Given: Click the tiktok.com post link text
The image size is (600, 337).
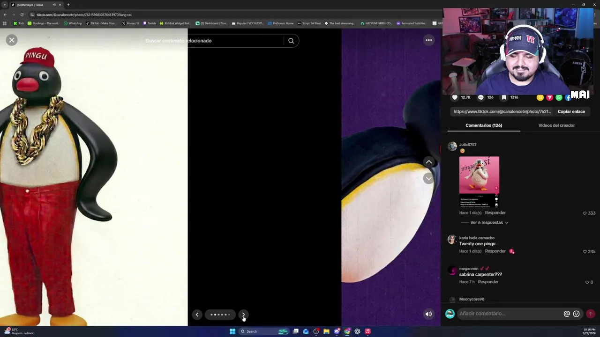Looking at the screenshot, I should 502,112.
